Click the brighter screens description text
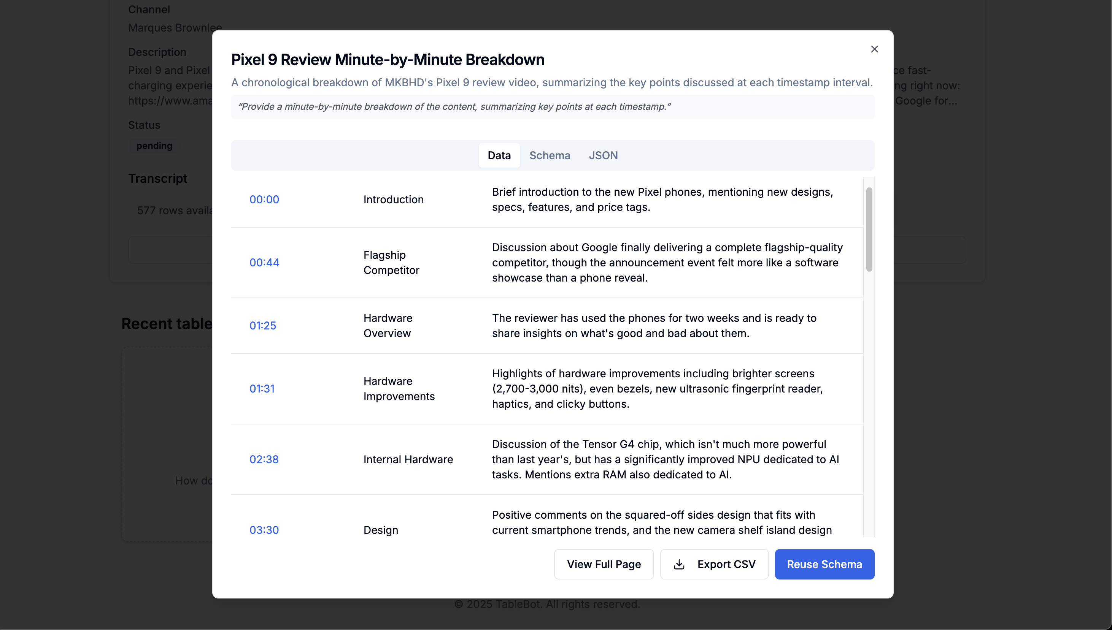The width and height of the screenshot is (1112, 630). point(657,389)
